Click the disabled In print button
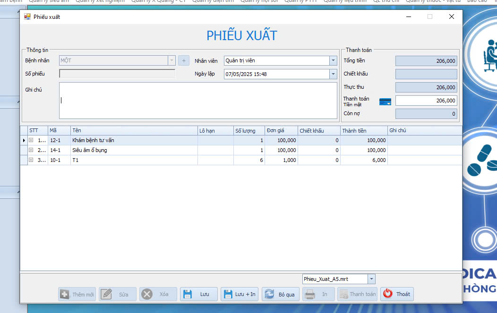 pos(319,294)
